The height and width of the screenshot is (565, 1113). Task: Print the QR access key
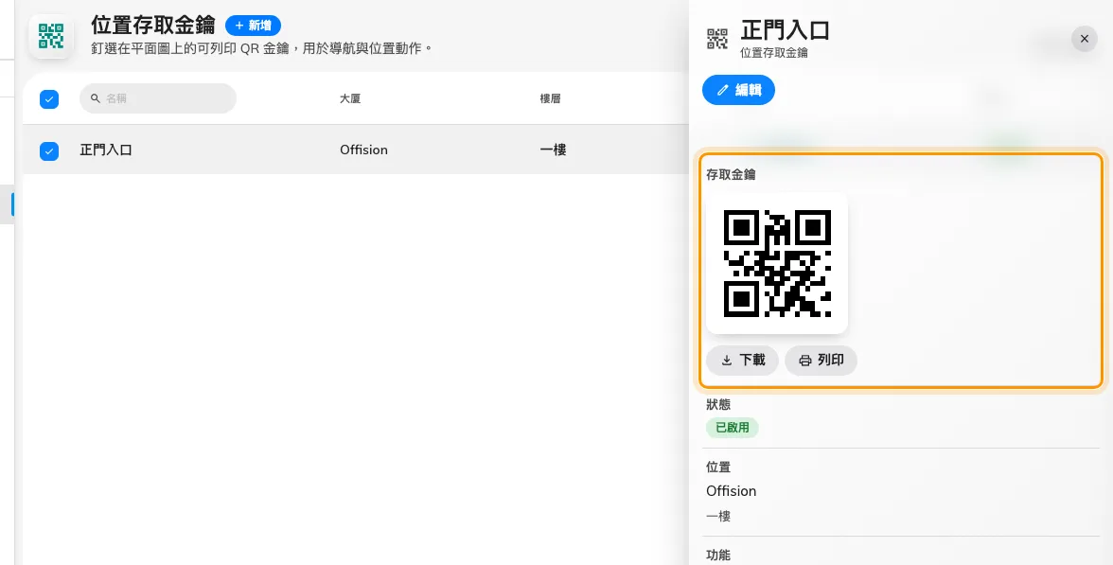tap(821, 360)
